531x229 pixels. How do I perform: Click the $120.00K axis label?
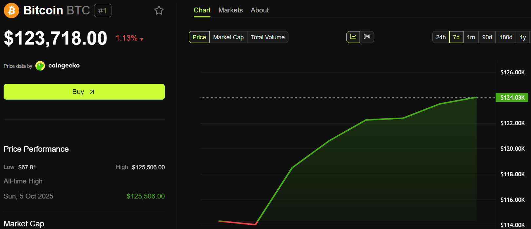tap(512, 149)
